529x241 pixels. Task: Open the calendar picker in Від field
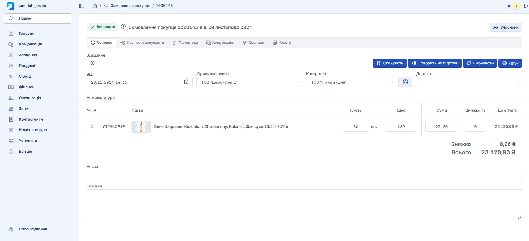186,82
